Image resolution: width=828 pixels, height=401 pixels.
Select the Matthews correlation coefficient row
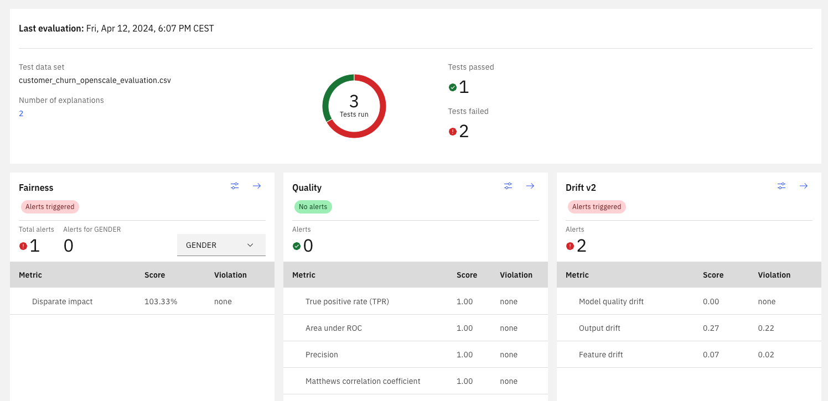(x=416, y=381)
